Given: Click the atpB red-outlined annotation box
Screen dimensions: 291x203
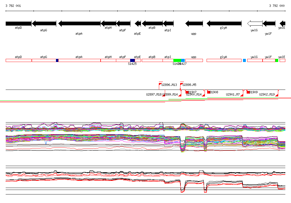Looking at the screenshot, I should click(x=152, y=60).
